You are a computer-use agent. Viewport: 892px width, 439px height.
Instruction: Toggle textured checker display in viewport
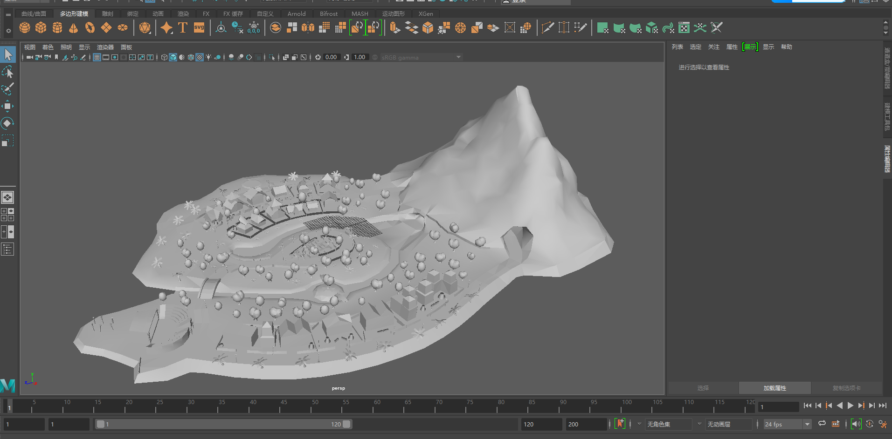click(200, 57)
